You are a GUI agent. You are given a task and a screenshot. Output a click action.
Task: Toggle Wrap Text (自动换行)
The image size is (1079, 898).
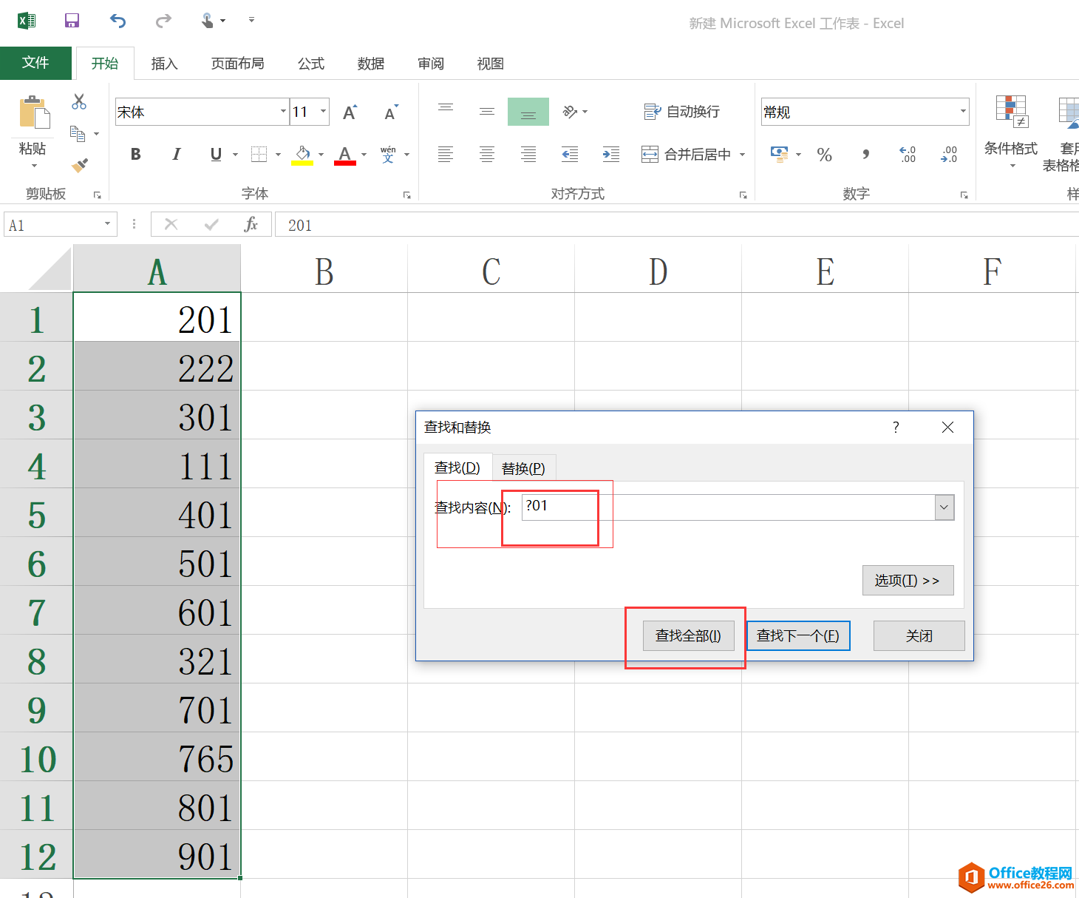(681, 112)
